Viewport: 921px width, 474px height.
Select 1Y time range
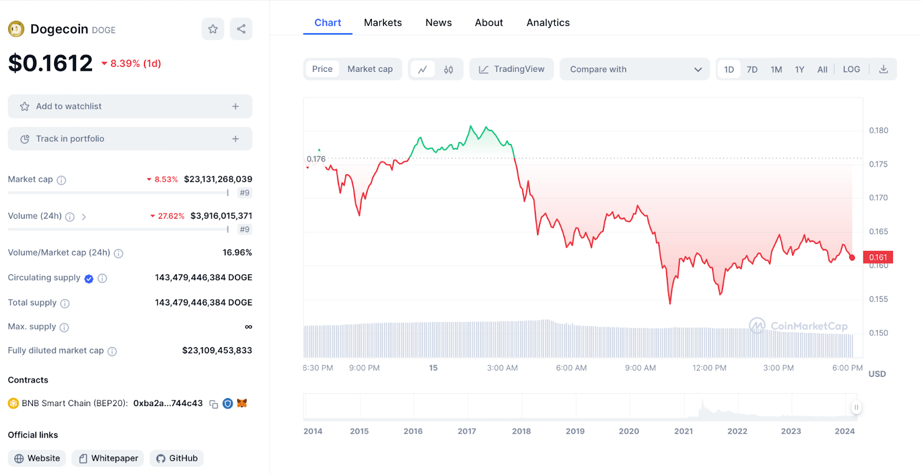(x=800, y=70)
